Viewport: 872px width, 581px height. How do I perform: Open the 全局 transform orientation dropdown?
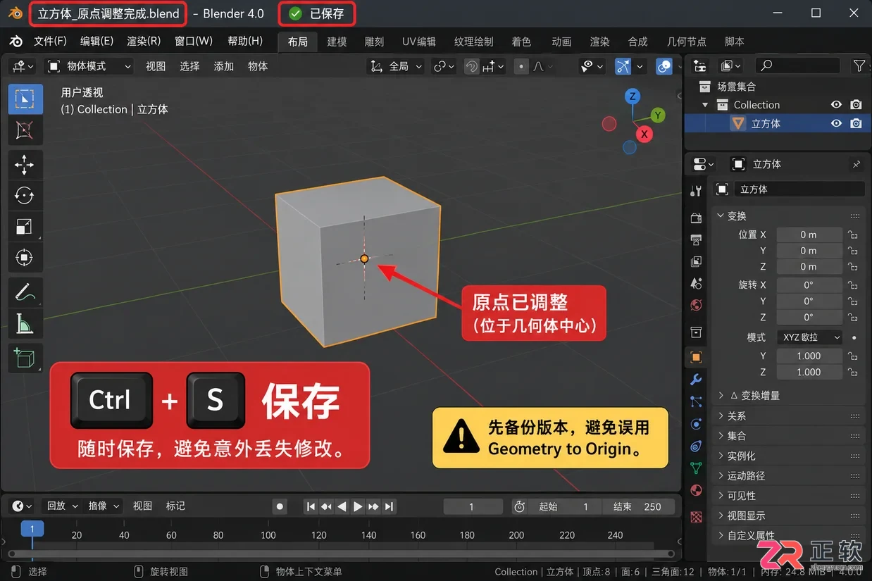396,66
